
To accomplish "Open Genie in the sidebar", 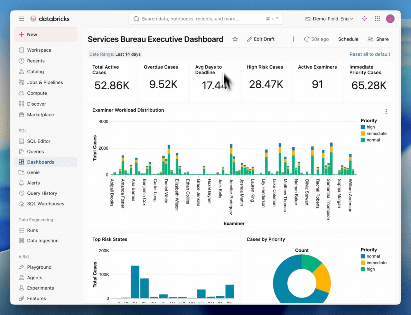I will [x=33, y=172].
